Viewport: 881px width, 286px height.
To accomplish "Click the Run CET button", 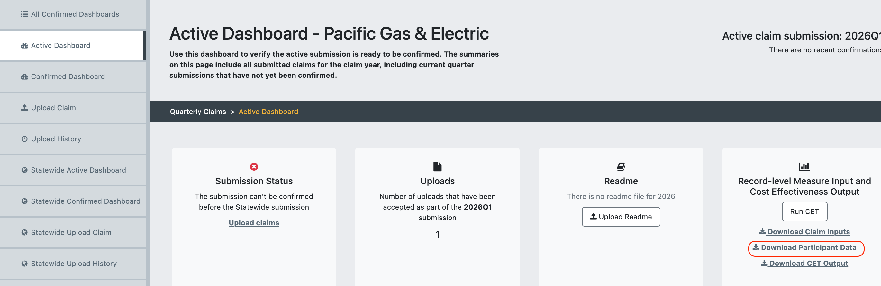I will click(804, 211).
